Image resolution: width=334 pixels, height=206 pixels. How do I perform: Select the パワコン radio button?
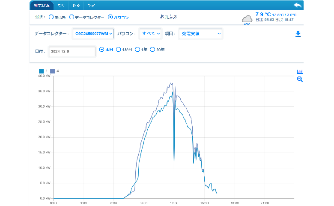(x=110, y=18)
